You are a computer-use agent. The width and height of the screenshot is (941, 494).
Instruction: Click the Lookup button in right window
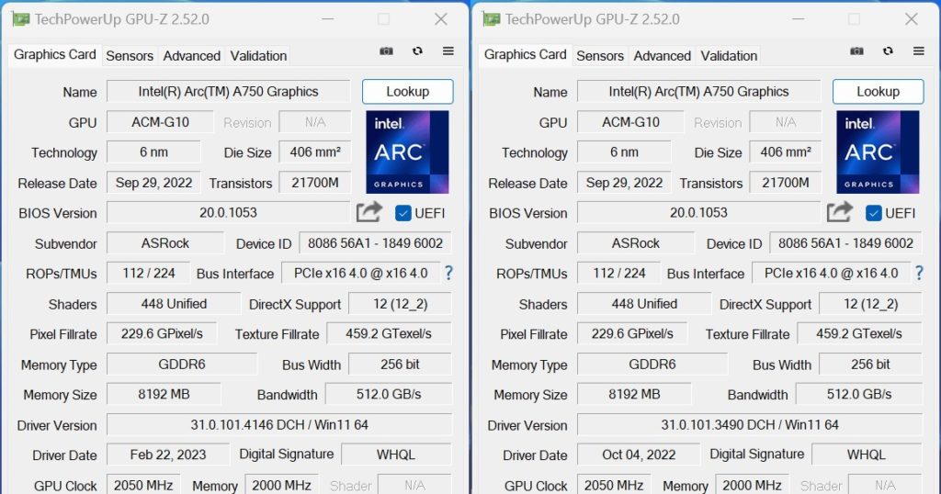878,92
